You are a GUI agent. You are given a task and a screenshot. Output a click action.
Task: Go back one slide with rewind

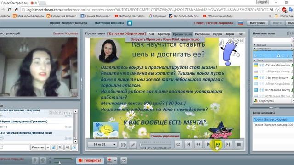[x=198, y=144]
